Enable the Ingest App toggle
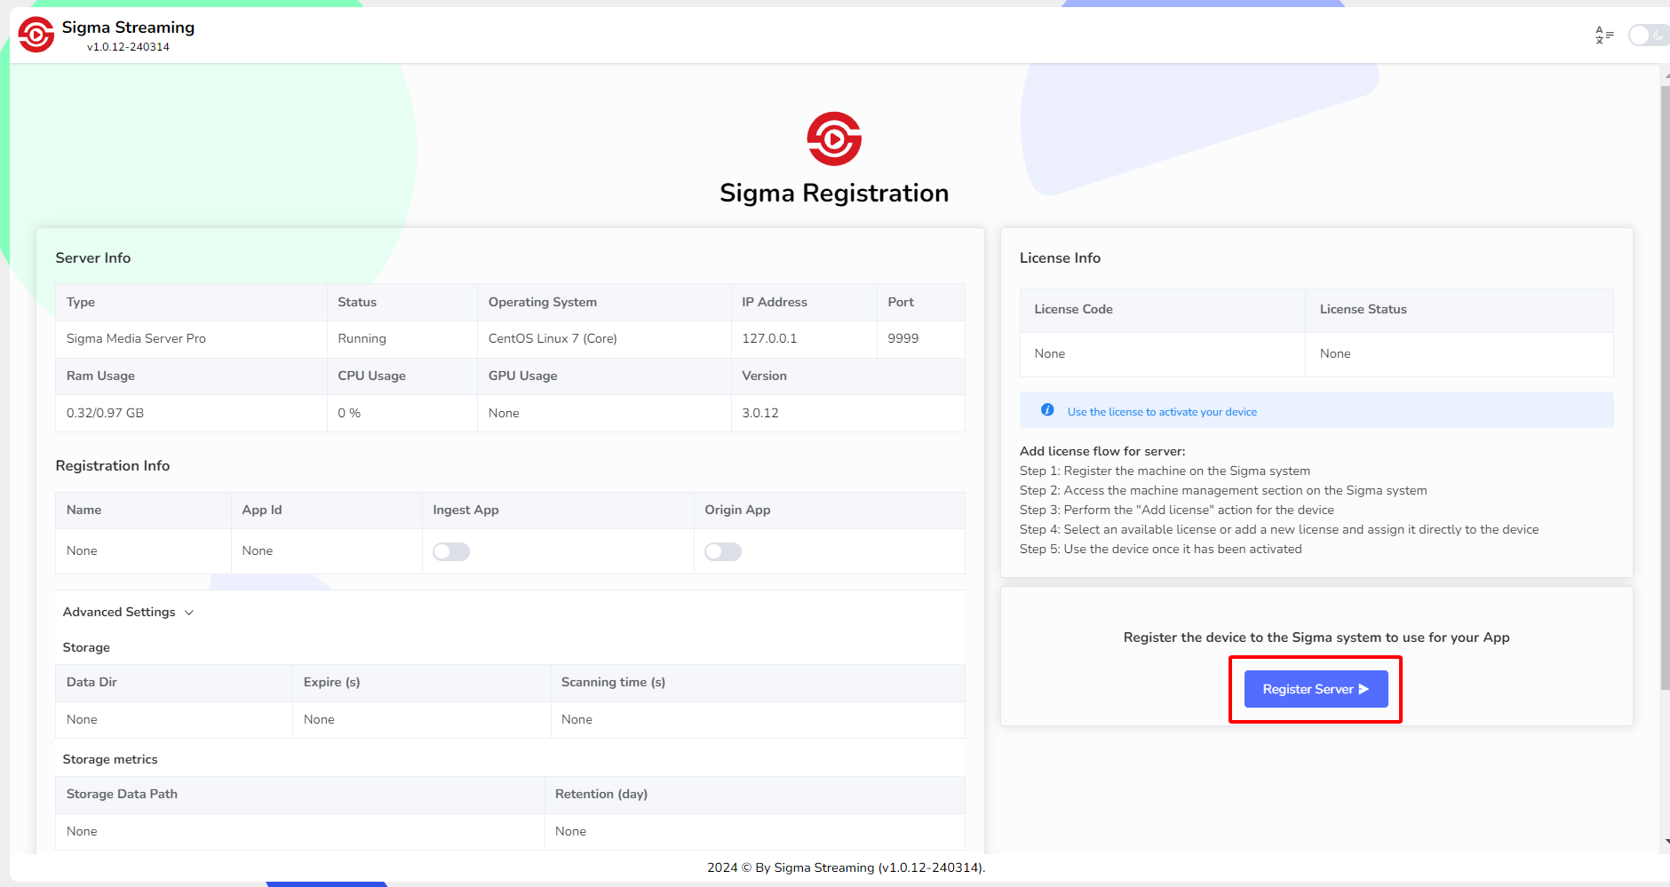 (451, 552)
